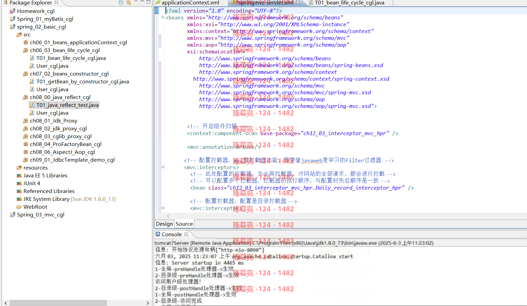527x306 pixels.
Task: Select User_cgl.java under ch07_02_beans_constructor_cgl
Action: click(52, 89)
